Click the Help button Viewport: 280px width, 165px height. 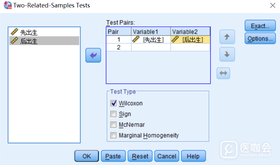[193, 156]
